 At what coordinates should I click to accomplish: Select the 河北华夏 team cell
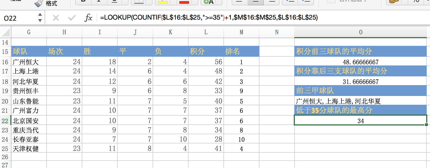[29, 81]
